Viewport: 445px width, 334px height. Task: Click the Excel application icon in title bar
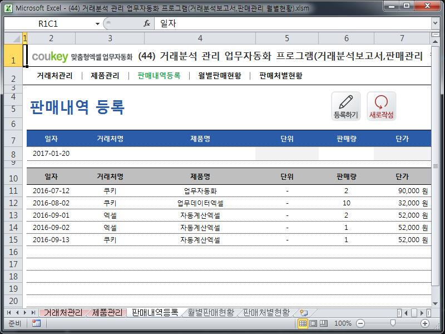click(8, 8)
